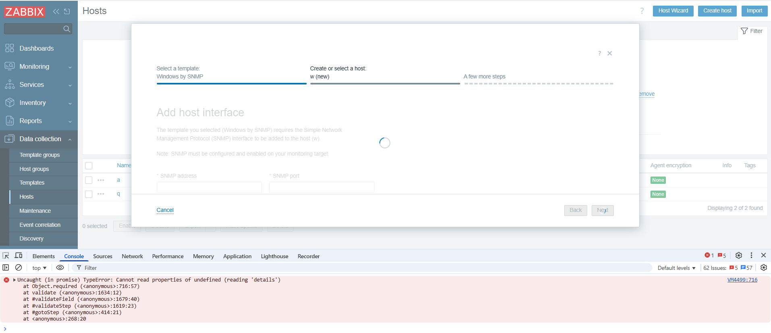The image size is (771, 333).
Task: Toggle live expression eye icon
Action: (x=60, y=267)
